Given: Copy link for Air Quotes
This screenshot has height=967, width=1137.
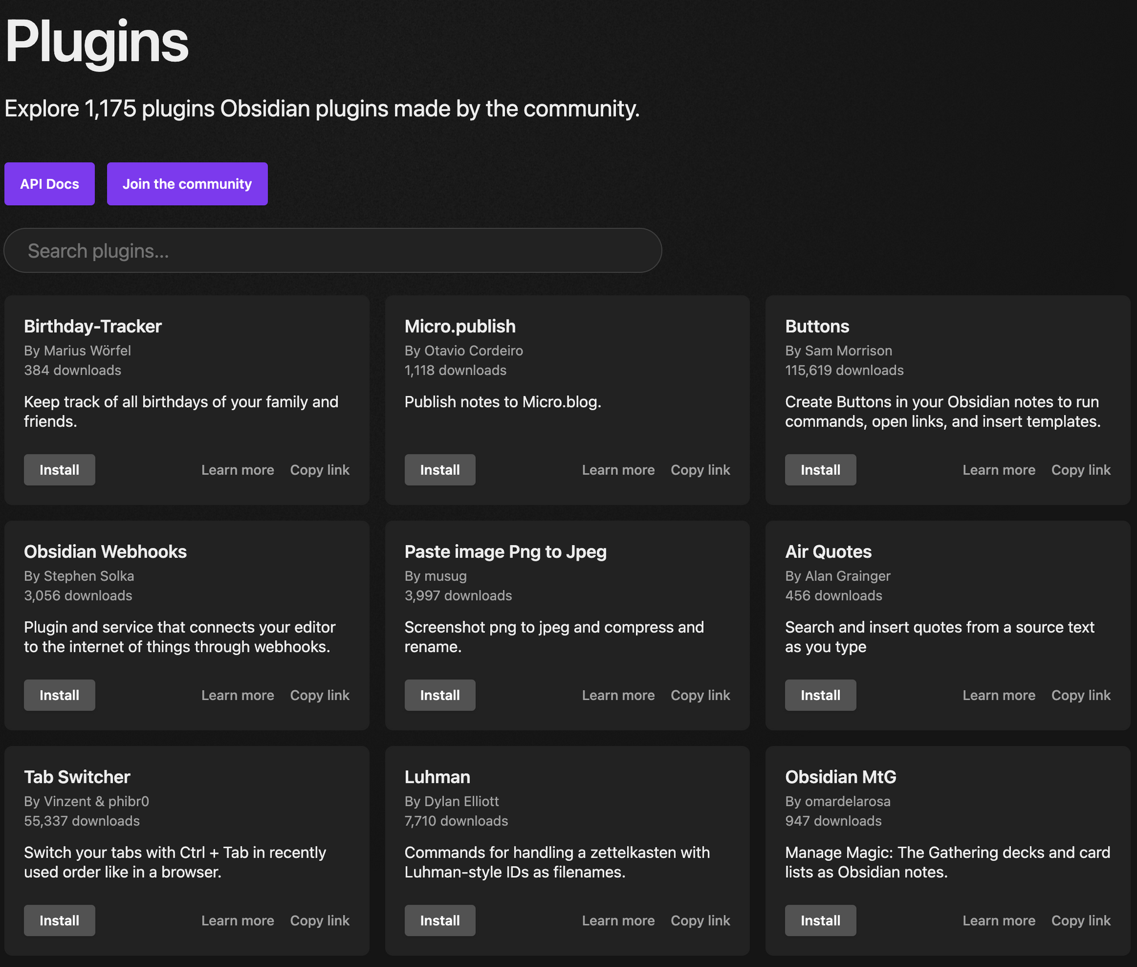Looking at the screenshot, I should 1081,695.
